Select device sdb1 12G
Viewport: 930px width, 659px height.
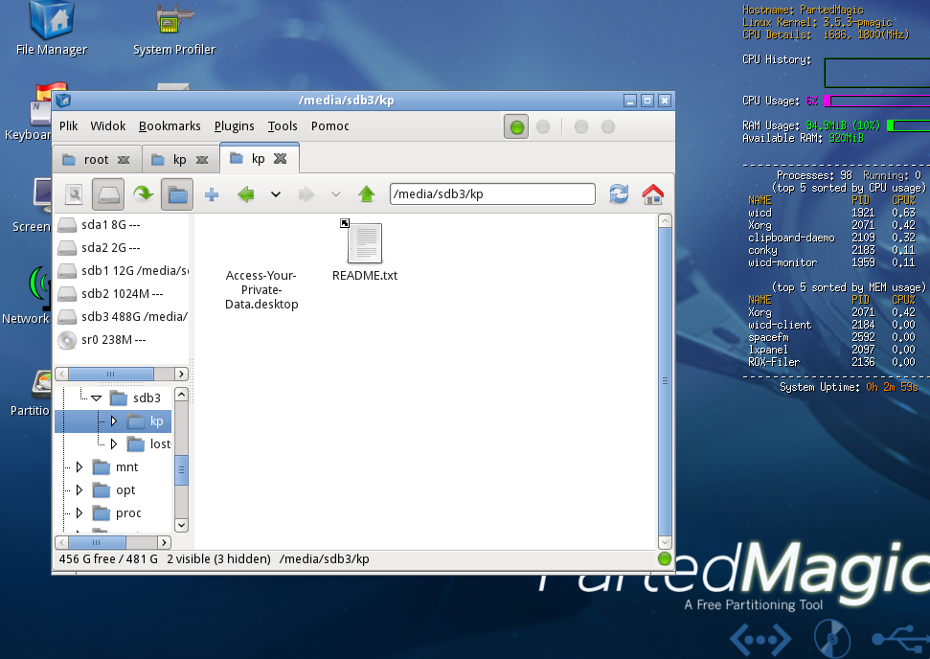(123, 270)
